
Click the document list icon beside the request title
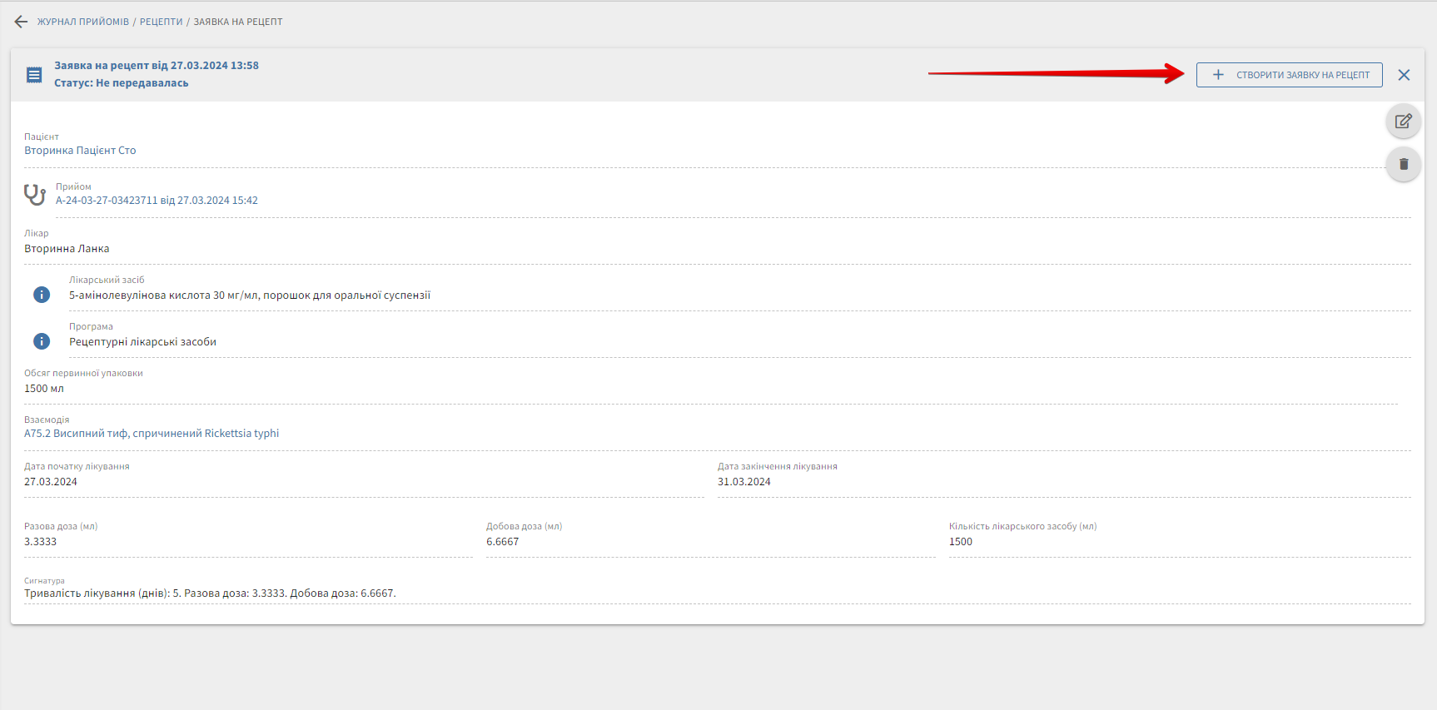coord(34,75)
